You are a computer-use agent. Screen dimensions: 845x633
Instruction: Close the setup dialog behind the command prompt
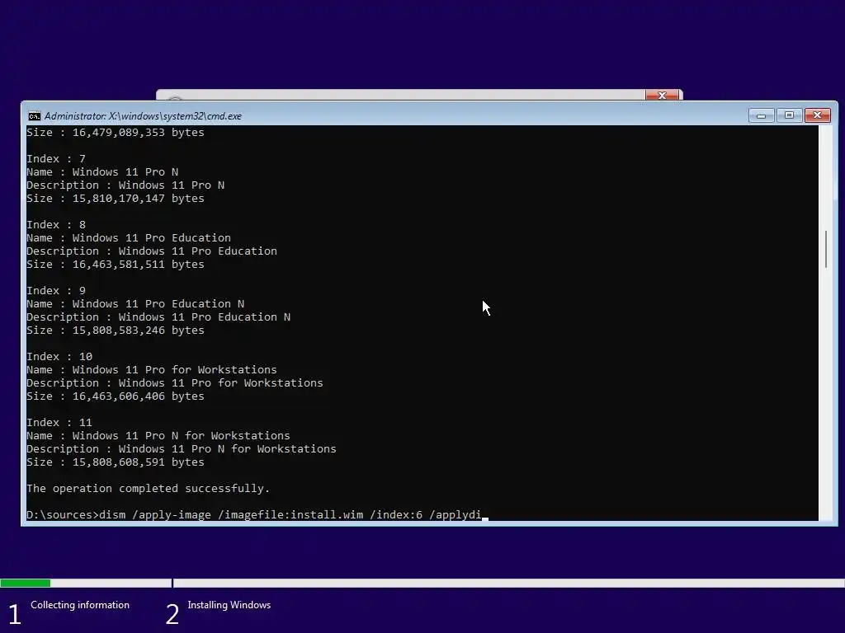[662, 96]
